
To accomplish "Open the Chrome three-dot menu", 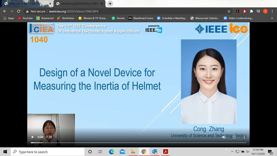I will (272, 11).
